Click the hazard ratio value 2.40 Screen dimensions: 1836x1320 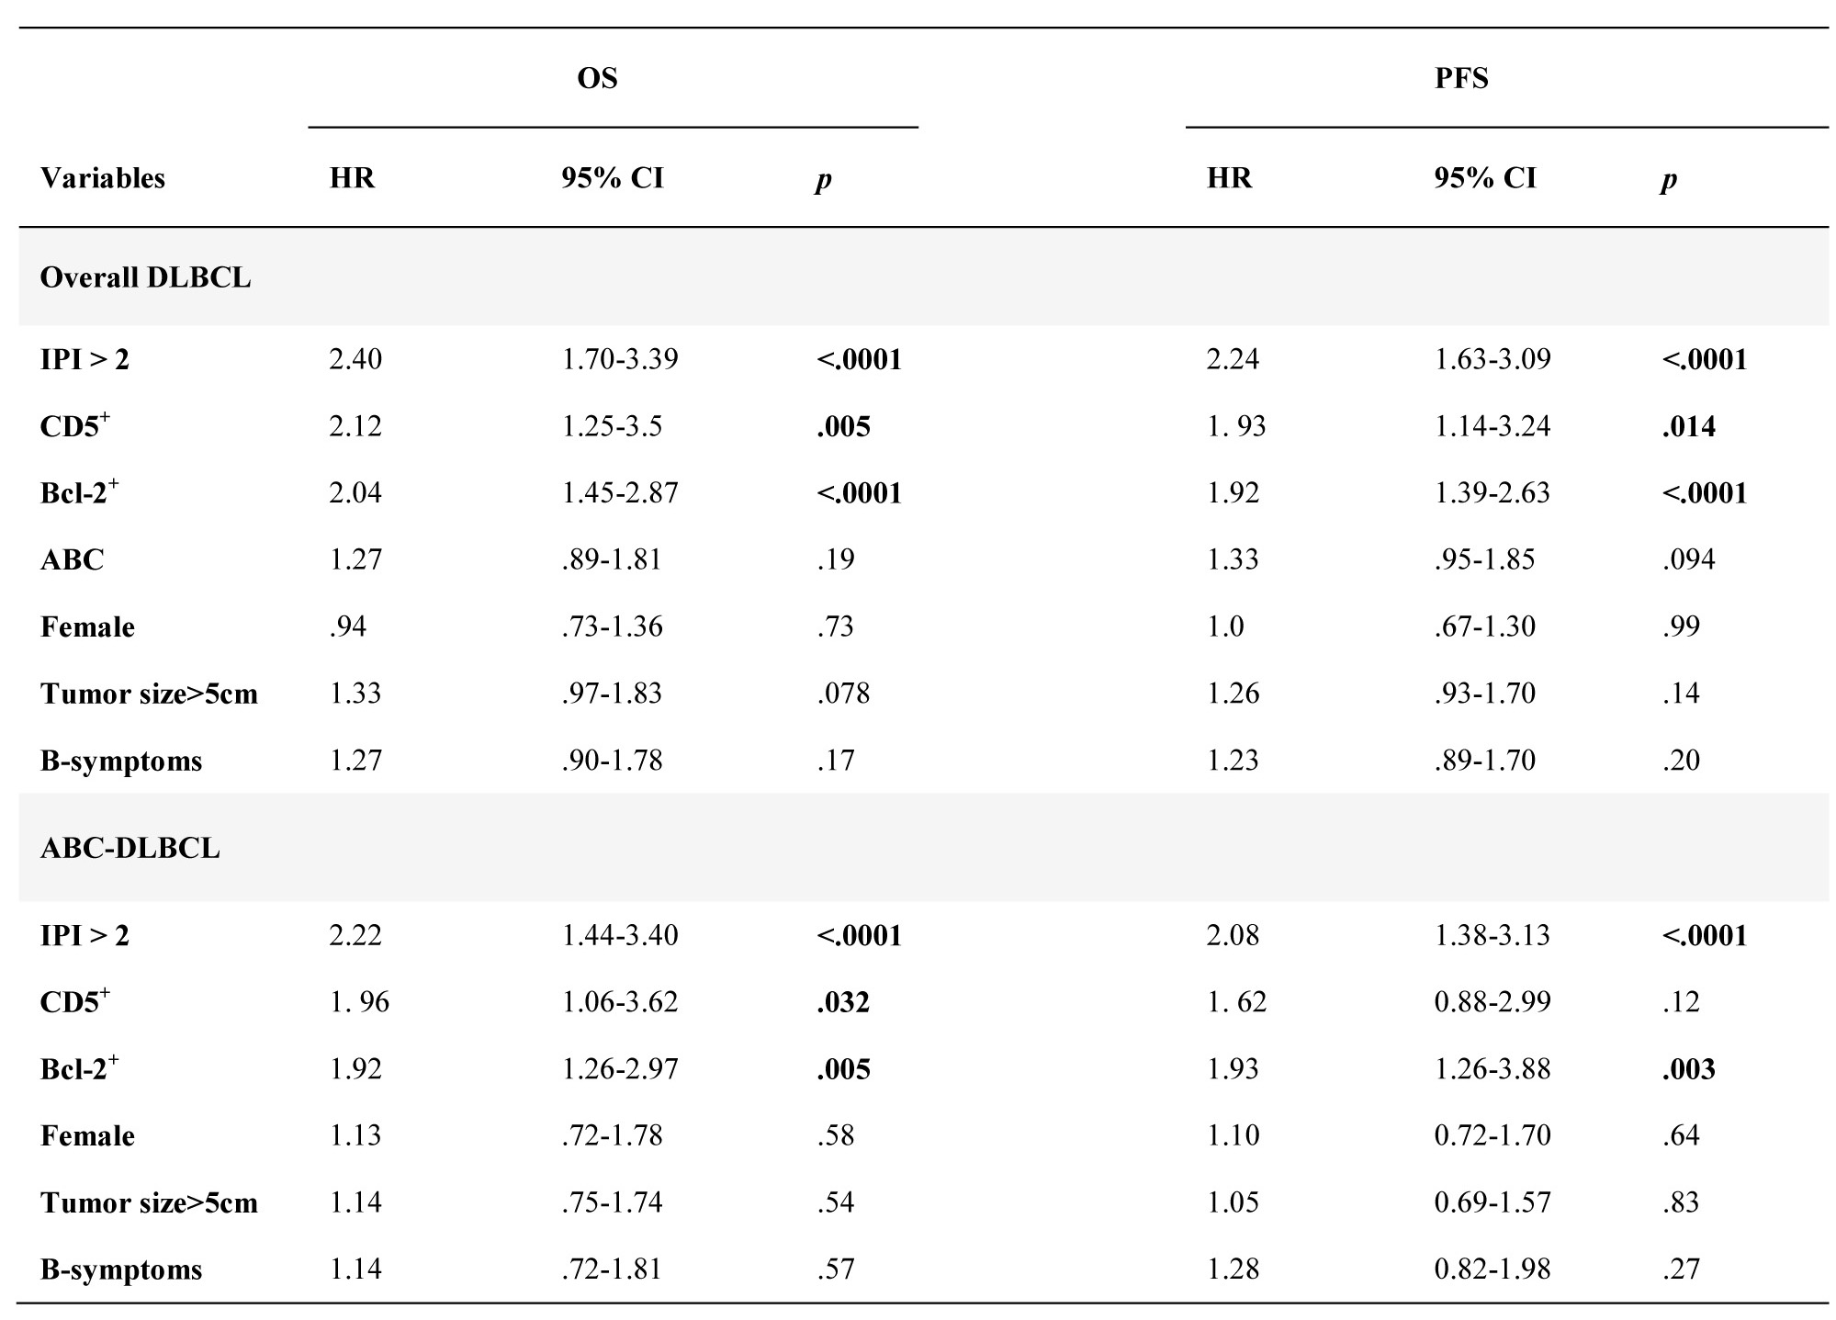click(x=355, y=358)
